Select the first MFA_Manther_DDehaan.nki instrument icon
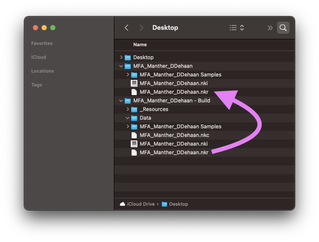 tap(134, 83)
